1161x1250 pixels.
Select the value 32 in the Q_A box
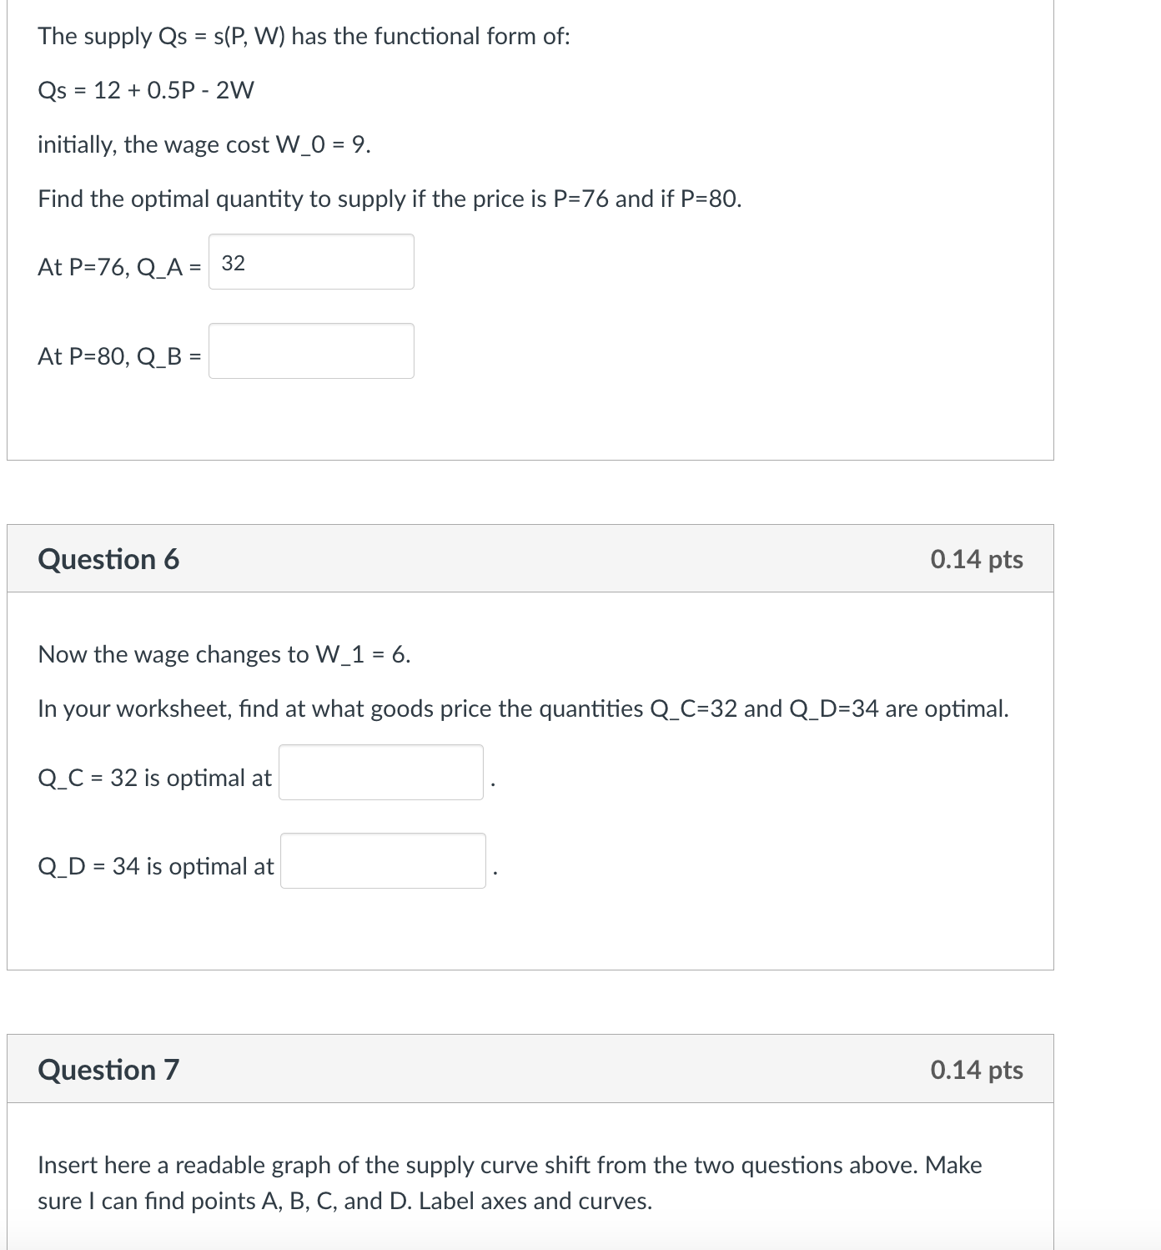(x=234, y=262)
